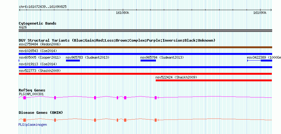Open variant nsv1026543 (Coe2014) label
This screenshot has width=281, height=134.
(38, 51)
